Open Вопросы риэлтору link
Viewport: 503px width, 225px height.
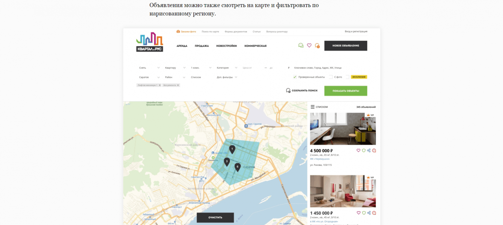coord(277,31)
